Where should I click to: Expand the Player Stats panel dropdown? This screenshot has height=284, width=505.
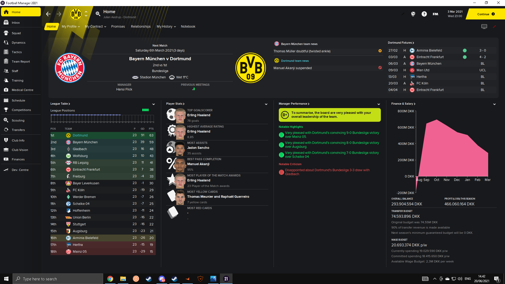click(x=266, y=104)
